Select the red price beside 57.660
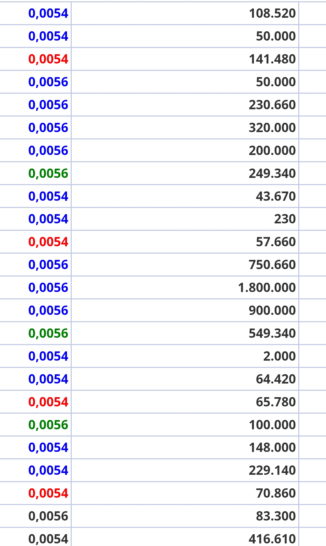Viewport: 326px width, 546px height. (x=48, y=242)
